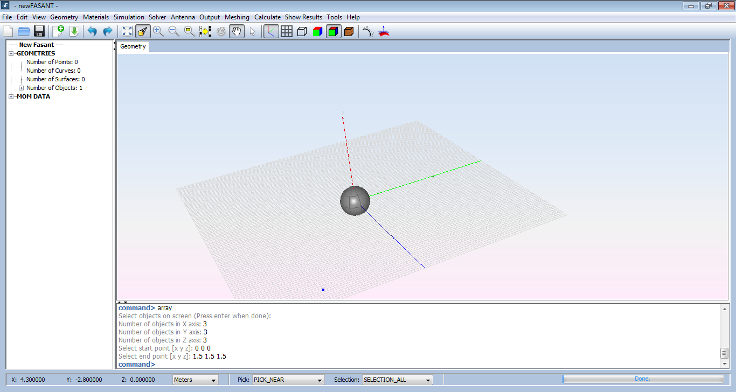Open the Meshing menu
The image size is (736, 392).
237,17
